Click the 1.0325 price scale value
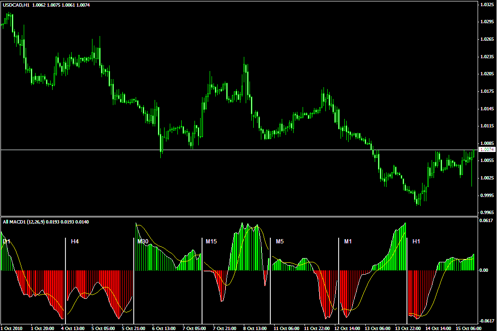Image resolution: width=498 pixels, height=331 pixels. [x=487, y=4]
